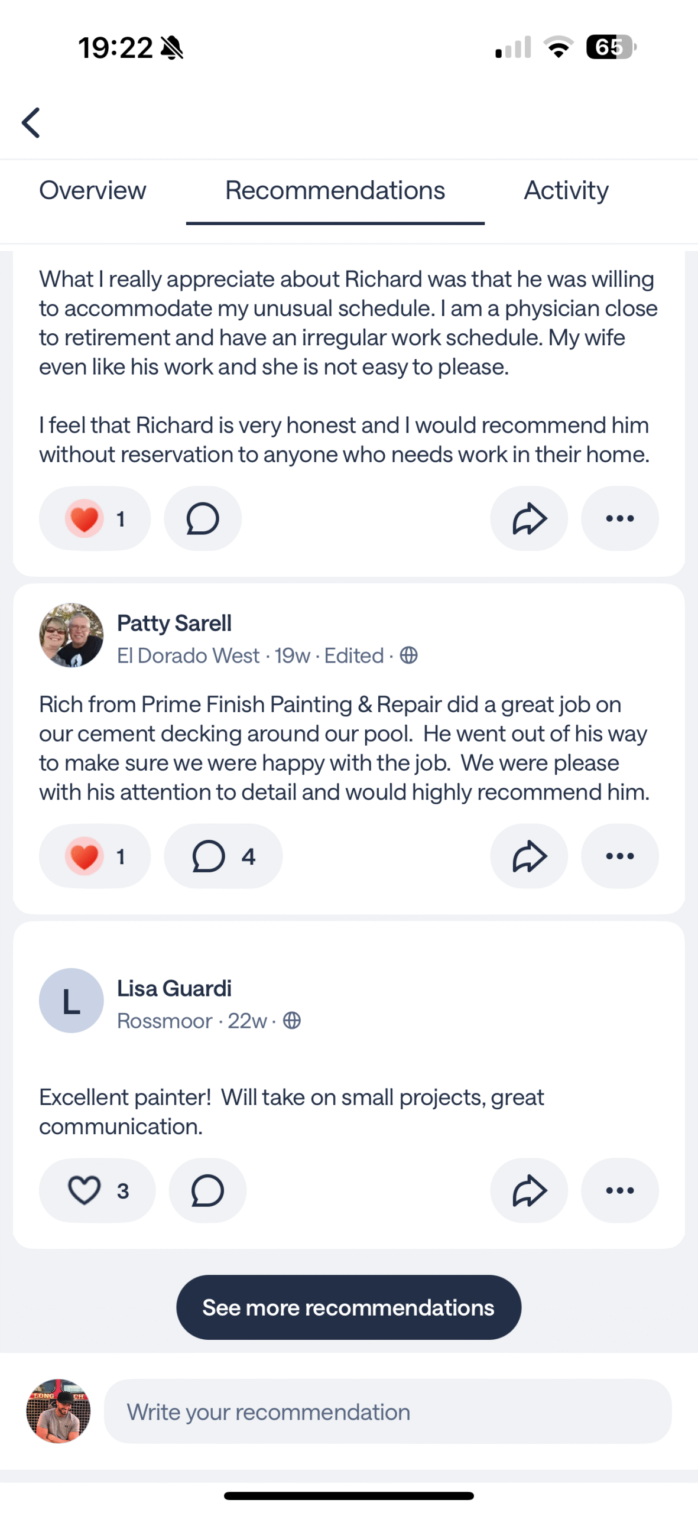The height and width of the screenshot is (1513, 698).
Task: Tap the Write your recommendation field
Action: [387, 1411]
